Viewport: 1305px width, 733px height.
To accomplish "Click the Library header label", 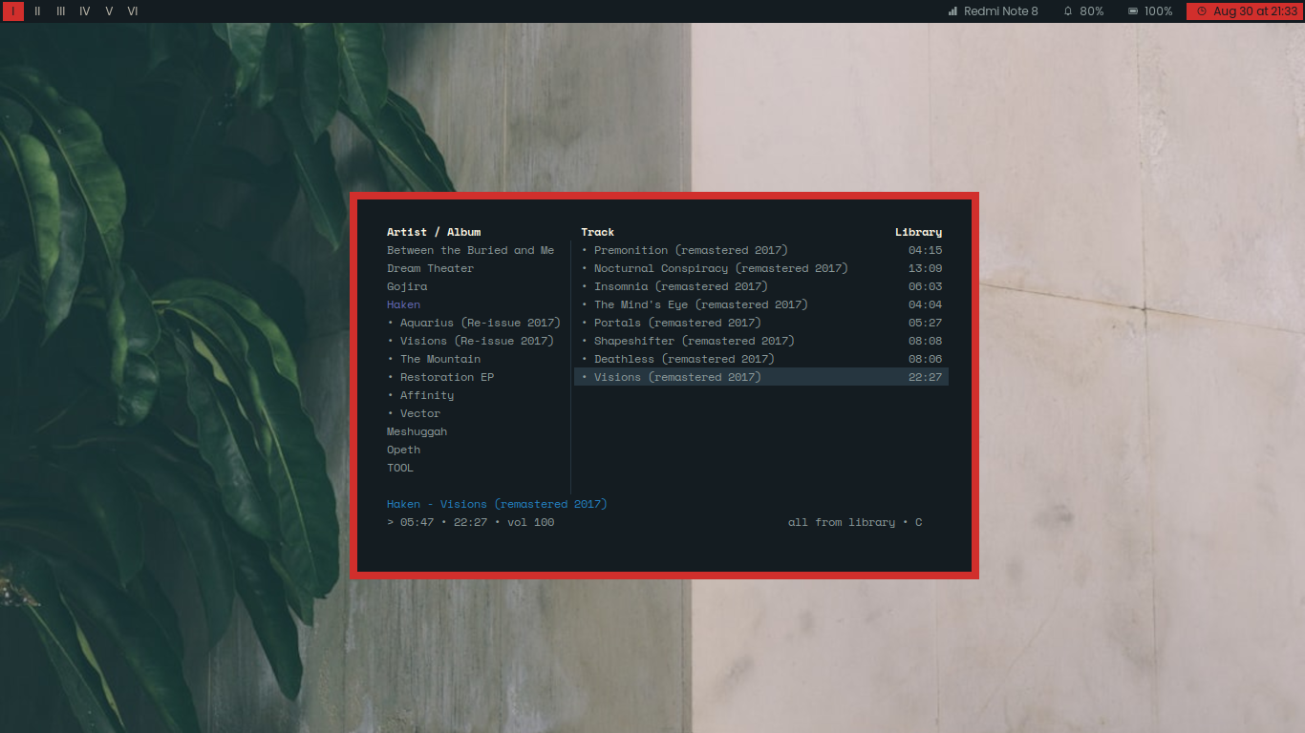I will pos(918,232).
